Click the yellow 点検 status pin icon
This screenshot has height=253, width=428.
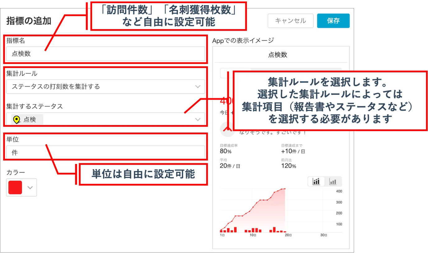pos(17,120)
